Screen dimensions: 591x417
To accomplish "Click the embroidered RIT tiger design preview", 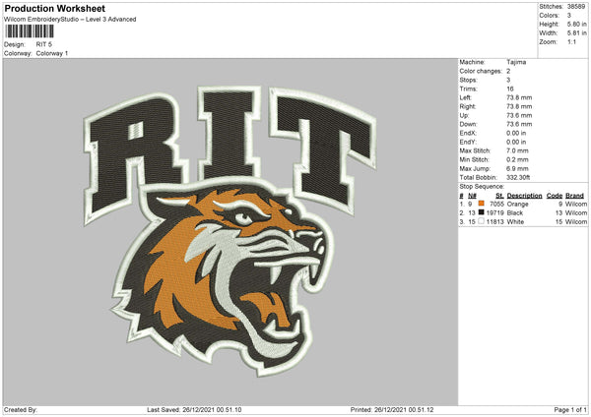I will pyautogui.click(x=230, y=231).
